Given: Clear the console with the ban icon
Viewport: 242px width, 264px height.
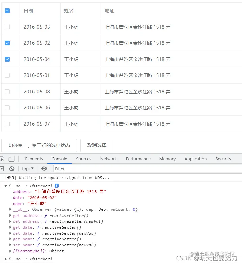Looking at the screenshot, I should (12, 169).
